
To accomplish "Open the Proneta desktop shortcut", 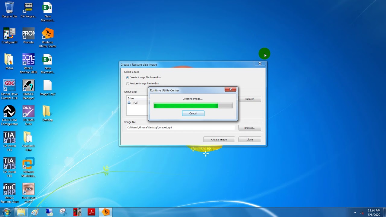I will tap(28, 36).
